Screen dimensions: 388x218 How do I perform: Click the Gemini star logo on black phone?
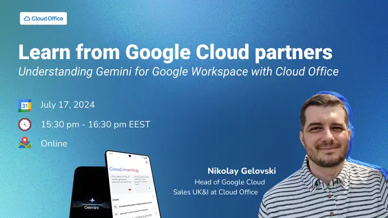92,200
